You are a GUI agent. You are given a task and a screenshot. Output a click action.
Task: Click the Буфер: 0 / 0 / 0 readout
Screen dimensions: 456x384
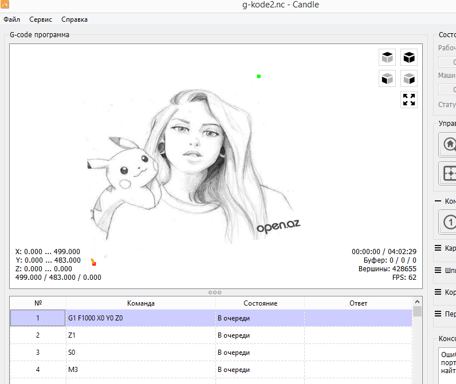pos(390,260)
